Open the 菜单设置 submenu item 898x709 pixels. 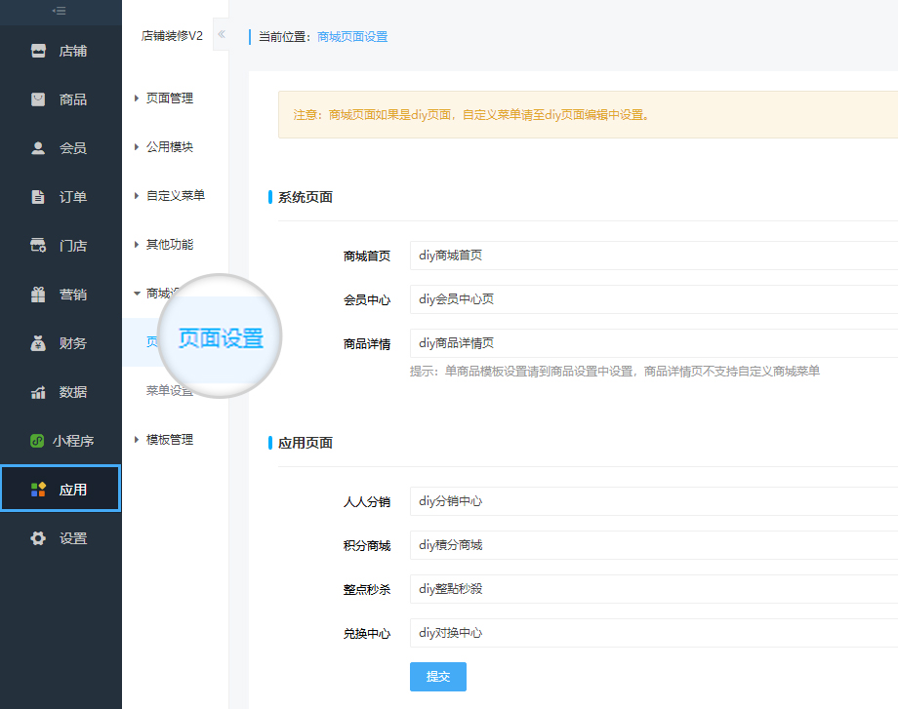[x=169, y=391]
